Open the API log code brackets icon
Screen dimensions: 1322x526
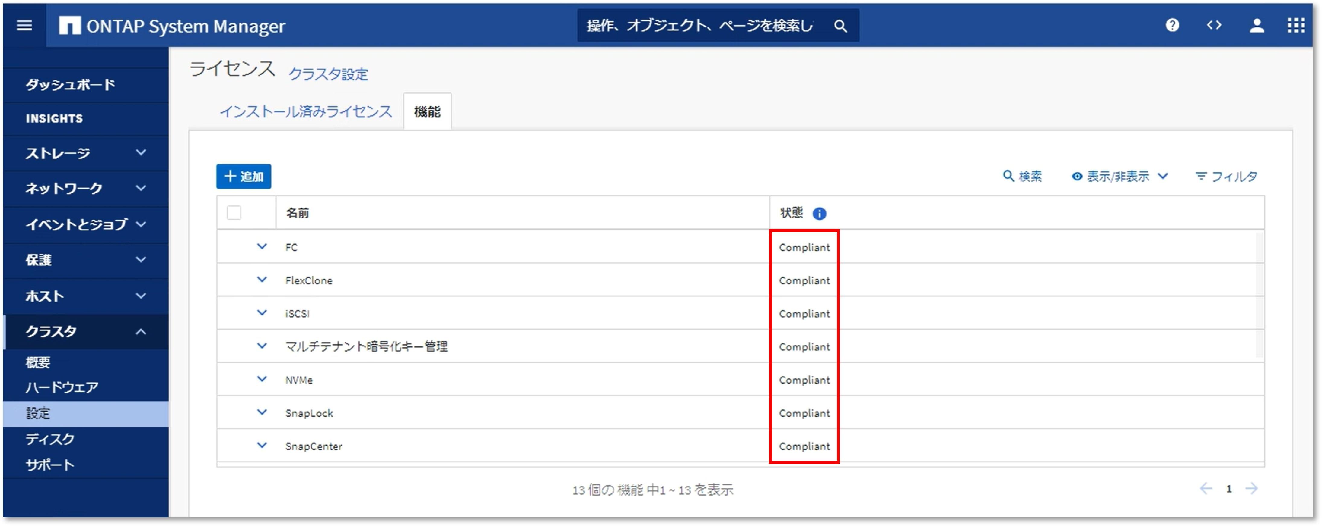click(x=1214, y=25)
